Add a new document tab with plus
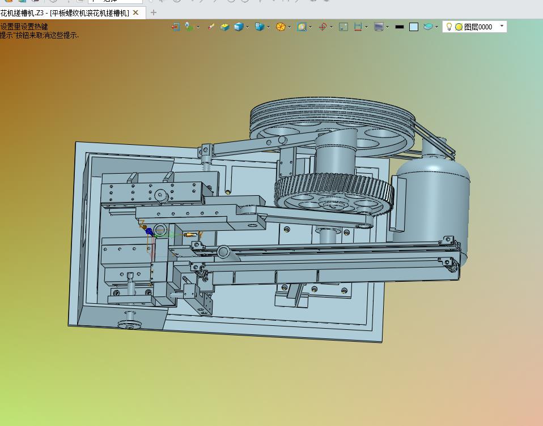This screenshot has width=543, height=426. pyautogui.click(x=154, y=13)
